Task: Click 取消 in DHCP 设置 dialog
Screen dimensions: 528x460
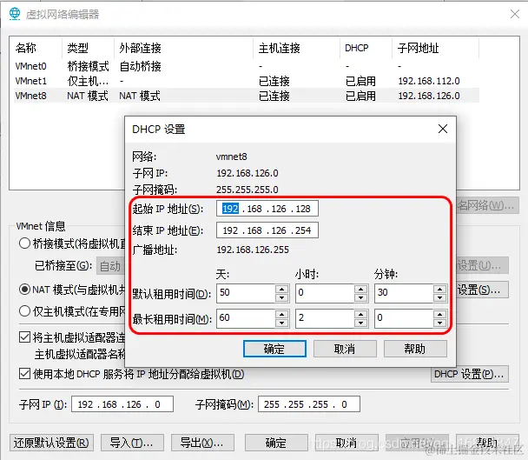Action: pyautogui.click(x=345, y=349)
